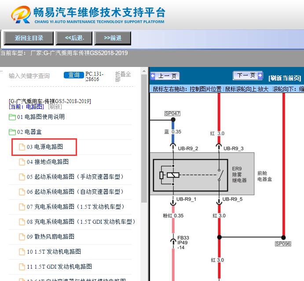Click the PC.131-28616 text
Screen dimensions: 304x281
click(95, 77)
